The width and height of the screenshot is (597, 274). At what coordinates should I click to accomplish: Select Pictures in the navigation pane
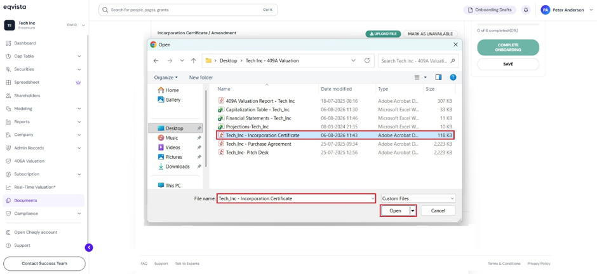(170, 157)
